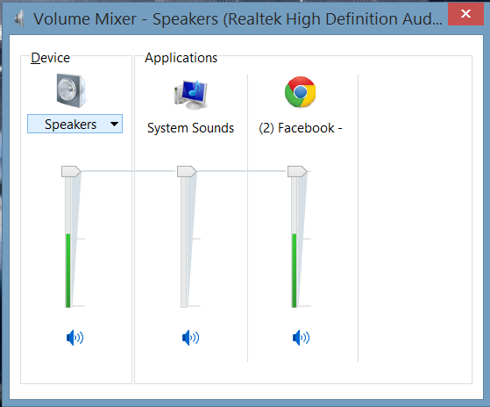Click the (2) Facebook label
Viewport: 490px width, 407px height.
coord(301,128)
